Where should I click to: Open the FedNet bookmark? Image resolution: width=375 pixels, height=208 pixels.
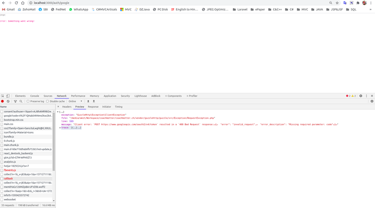coord(58,10)
